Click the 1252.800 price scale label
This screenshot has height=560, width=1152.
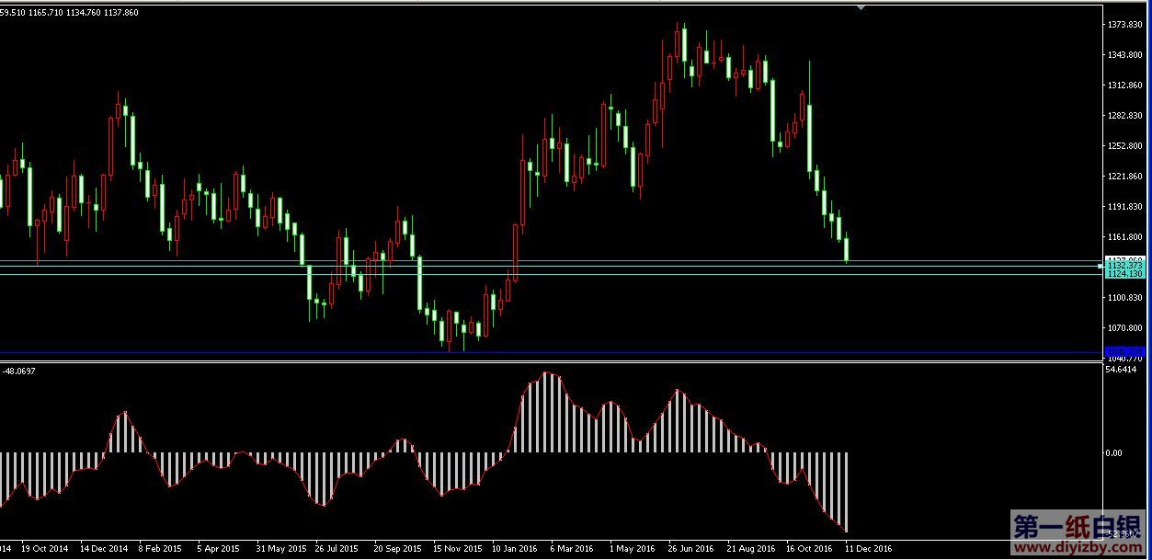[1126, 146]
